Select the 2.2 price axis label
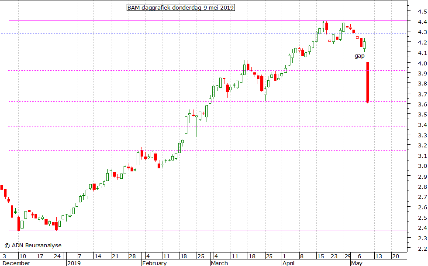Image resolution: width=428 pixels, height=266 pixels. [x=422, y=249]
